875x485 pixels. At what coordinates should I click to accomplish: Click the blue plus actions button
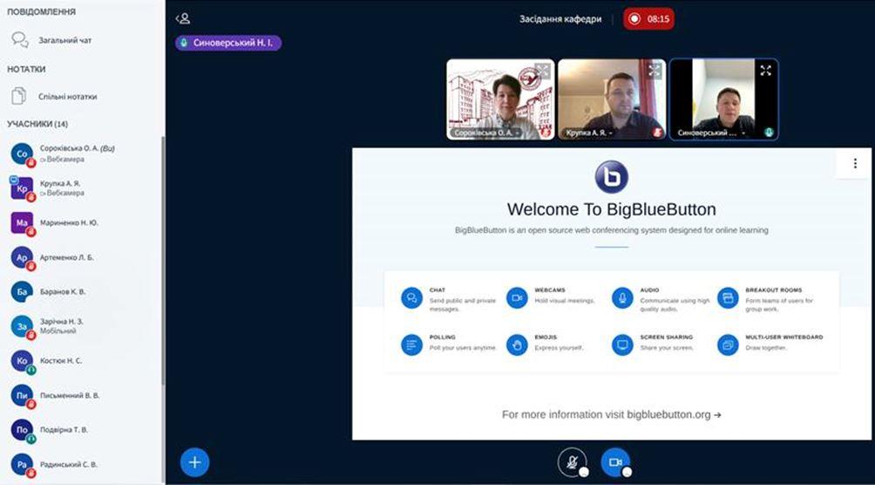coord(194,462)
